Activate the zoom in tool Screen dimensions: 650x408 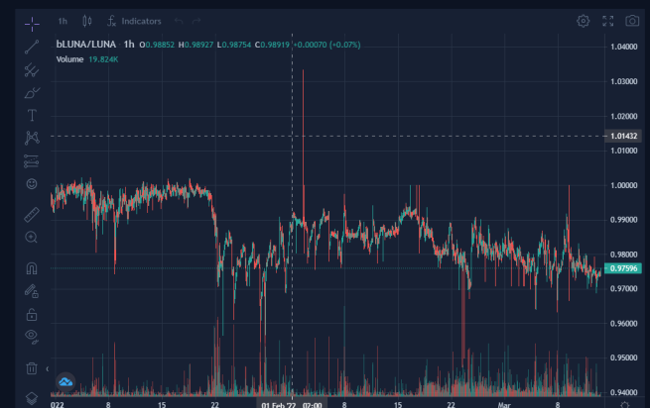click(x=32, y=237)
